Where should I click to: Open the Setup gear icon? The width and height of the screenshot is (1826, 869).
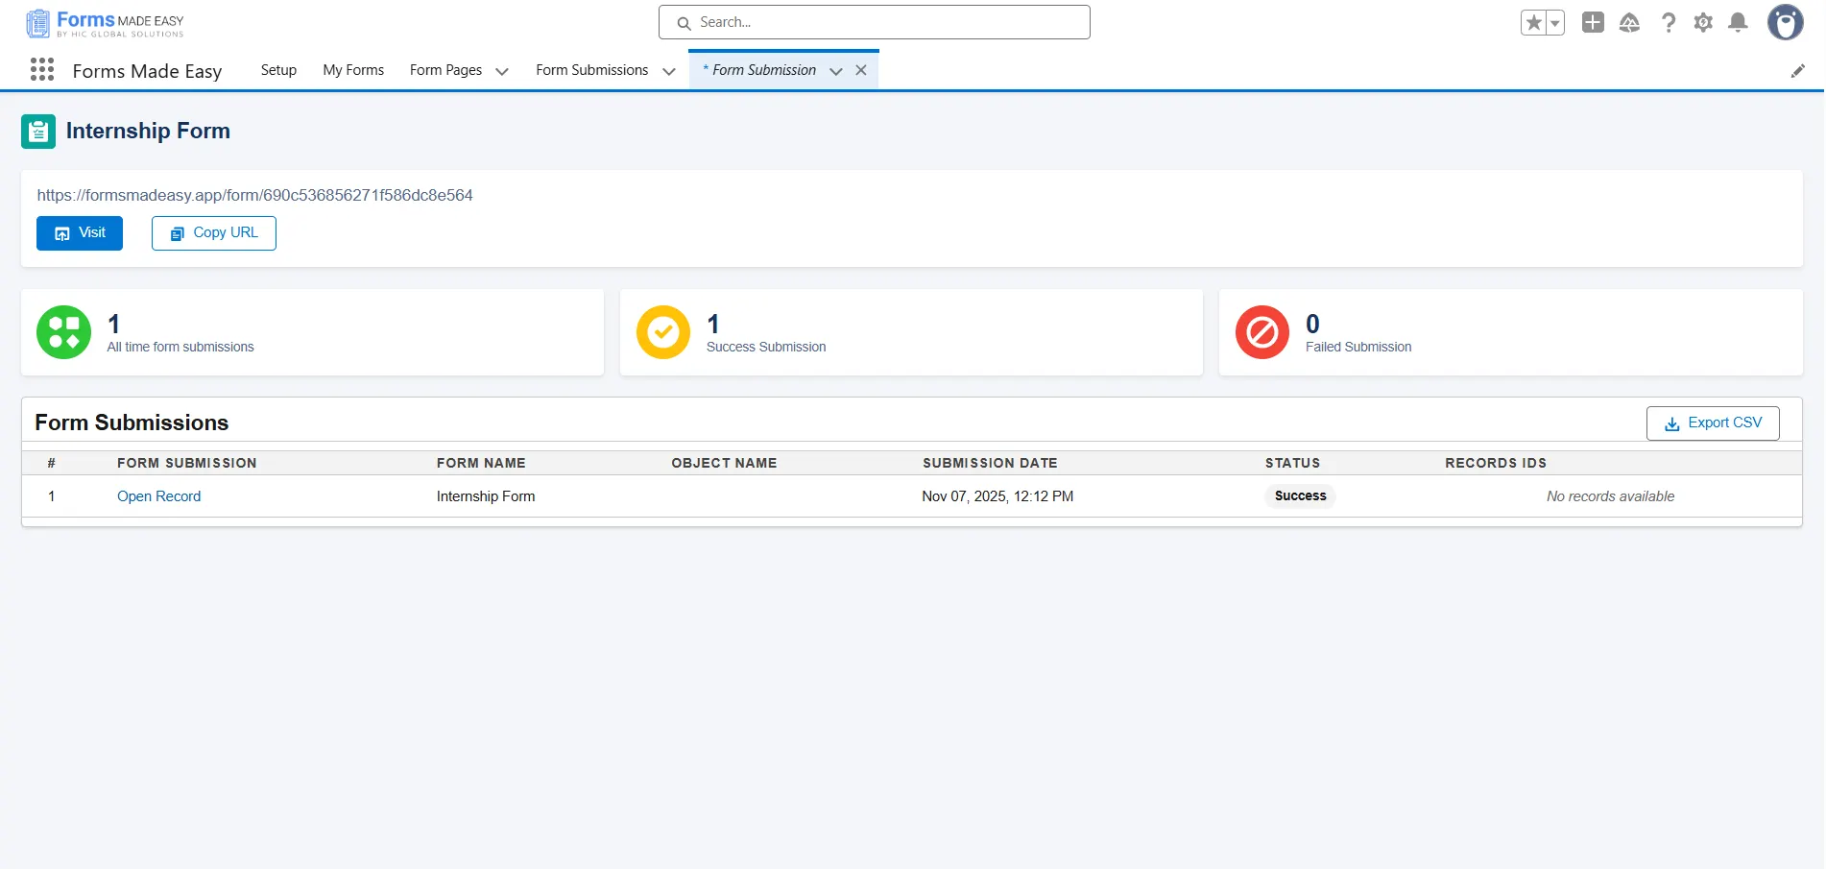click(x=1703, y=23)
